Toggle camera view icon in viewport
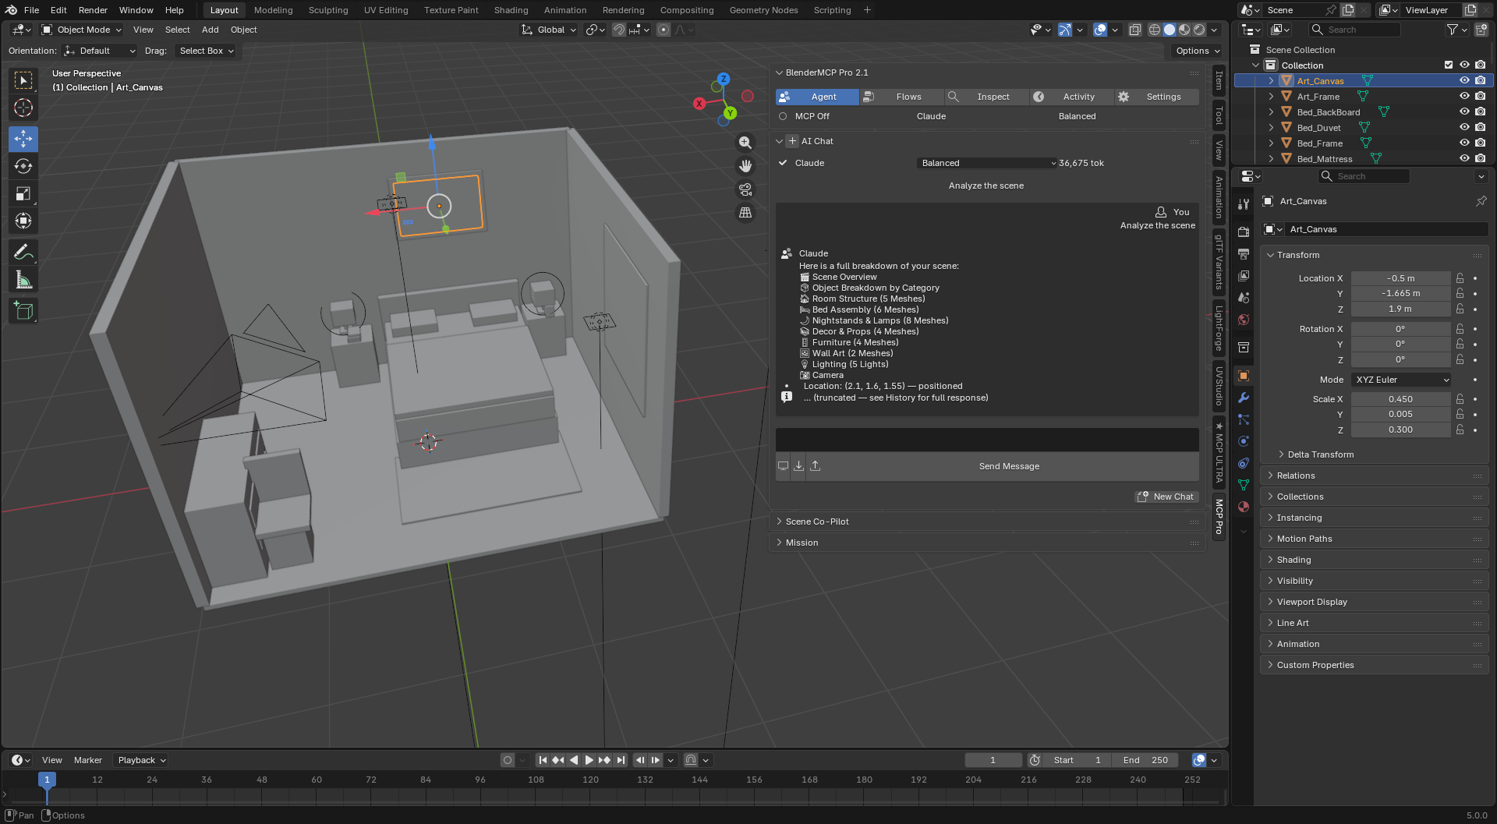The image size is (1497, 824). (745, 189)
